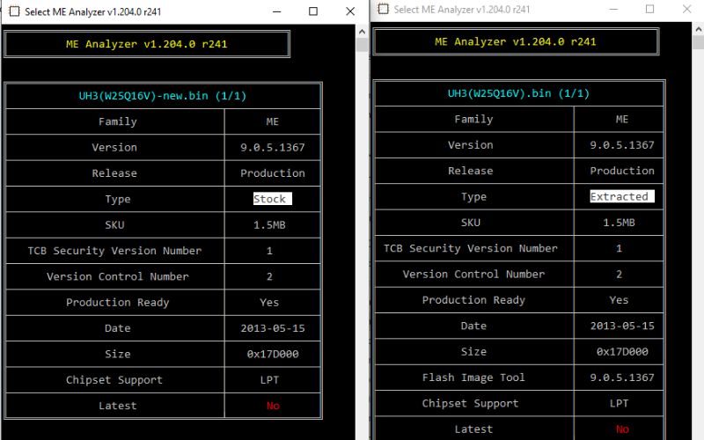Click Version row value 9.0.5.1367 in right window

tap(622, 144)
